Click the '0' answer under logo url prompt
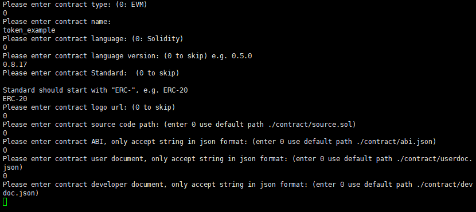The image size is (476, 212). [5, 116]
